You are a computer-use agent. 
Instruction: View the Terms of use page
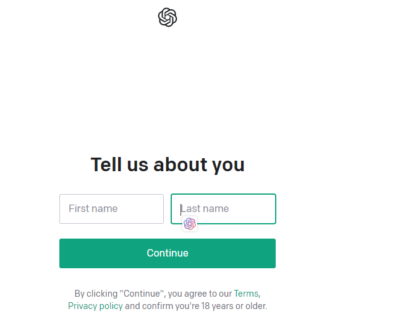pyautogui.click(x=246, y=294)
